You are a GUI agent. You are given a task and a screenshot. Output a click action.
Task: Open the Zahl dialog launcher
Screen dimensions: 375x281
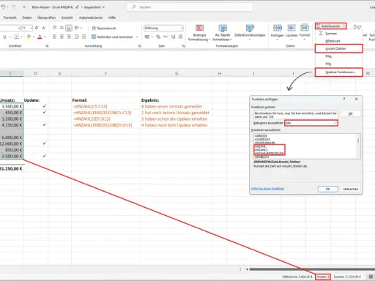[183, 46]
